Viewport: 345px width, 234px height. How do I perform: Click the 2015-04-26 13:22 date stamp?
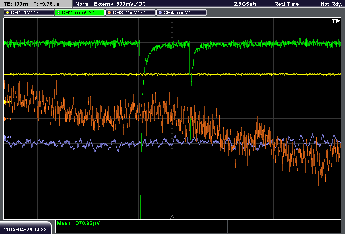coord(26,230)
